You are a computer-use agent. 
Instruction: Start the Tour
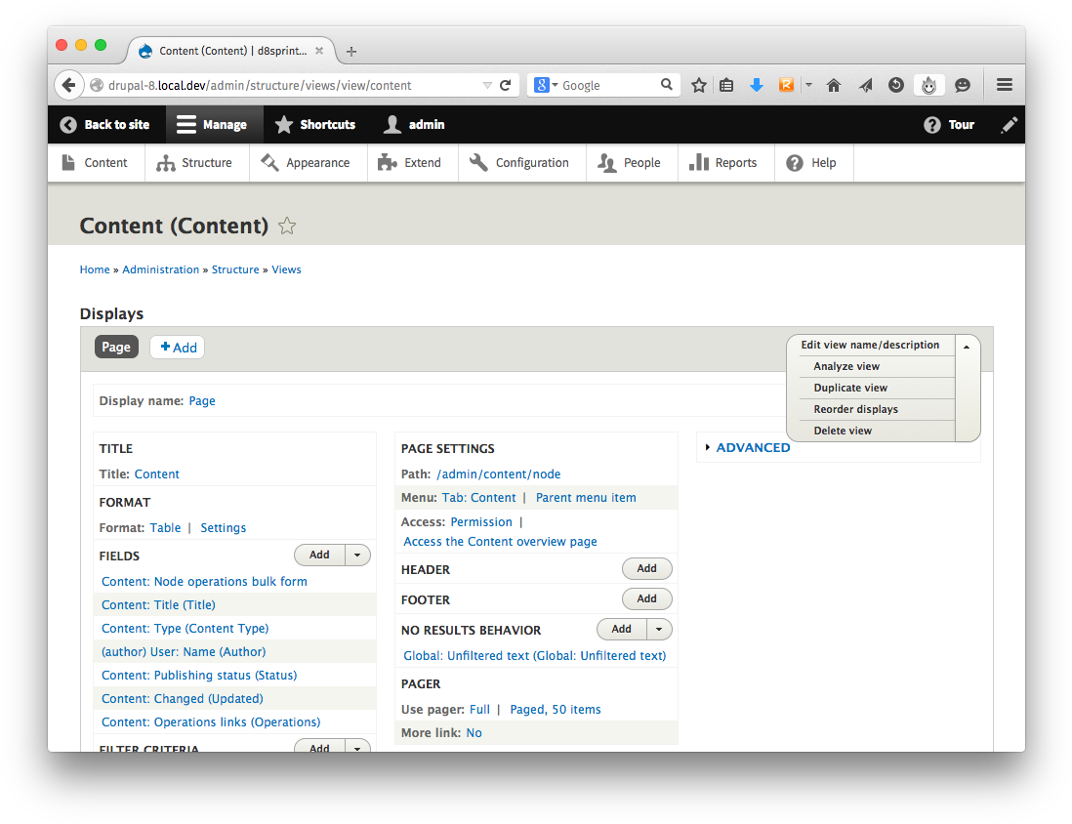pos(949,124)
